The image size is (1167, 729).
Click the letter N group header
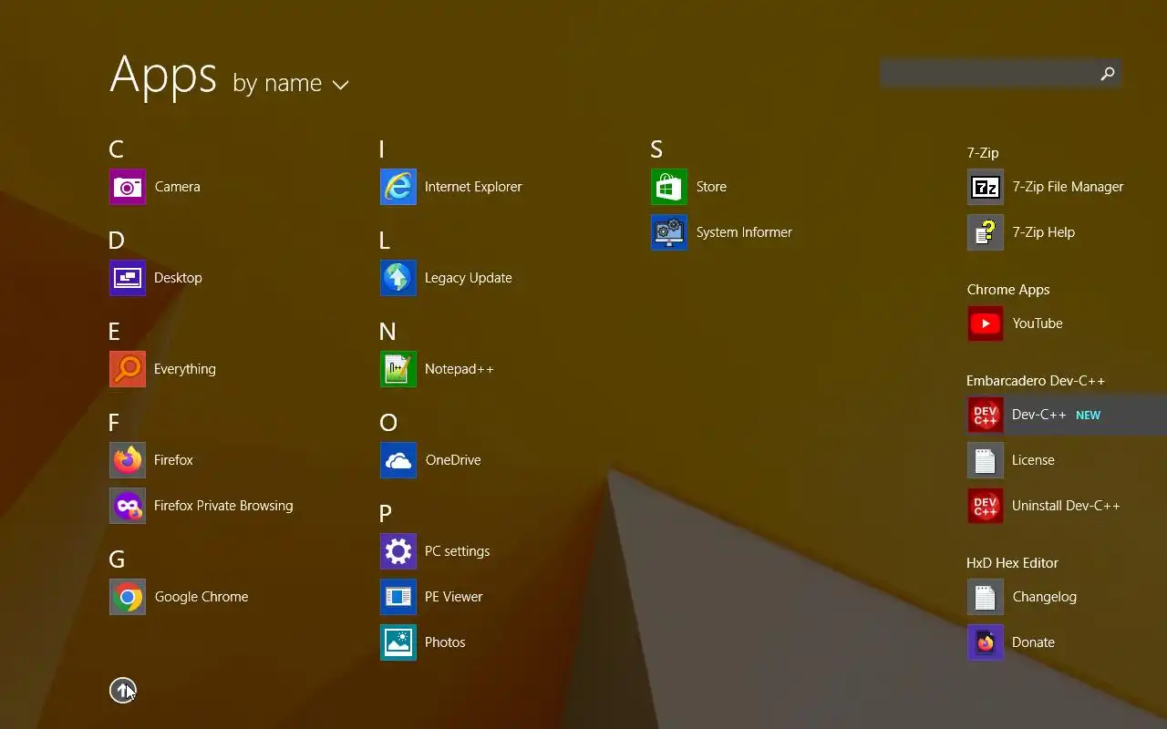pyautogui.click(x=387, y=332)
